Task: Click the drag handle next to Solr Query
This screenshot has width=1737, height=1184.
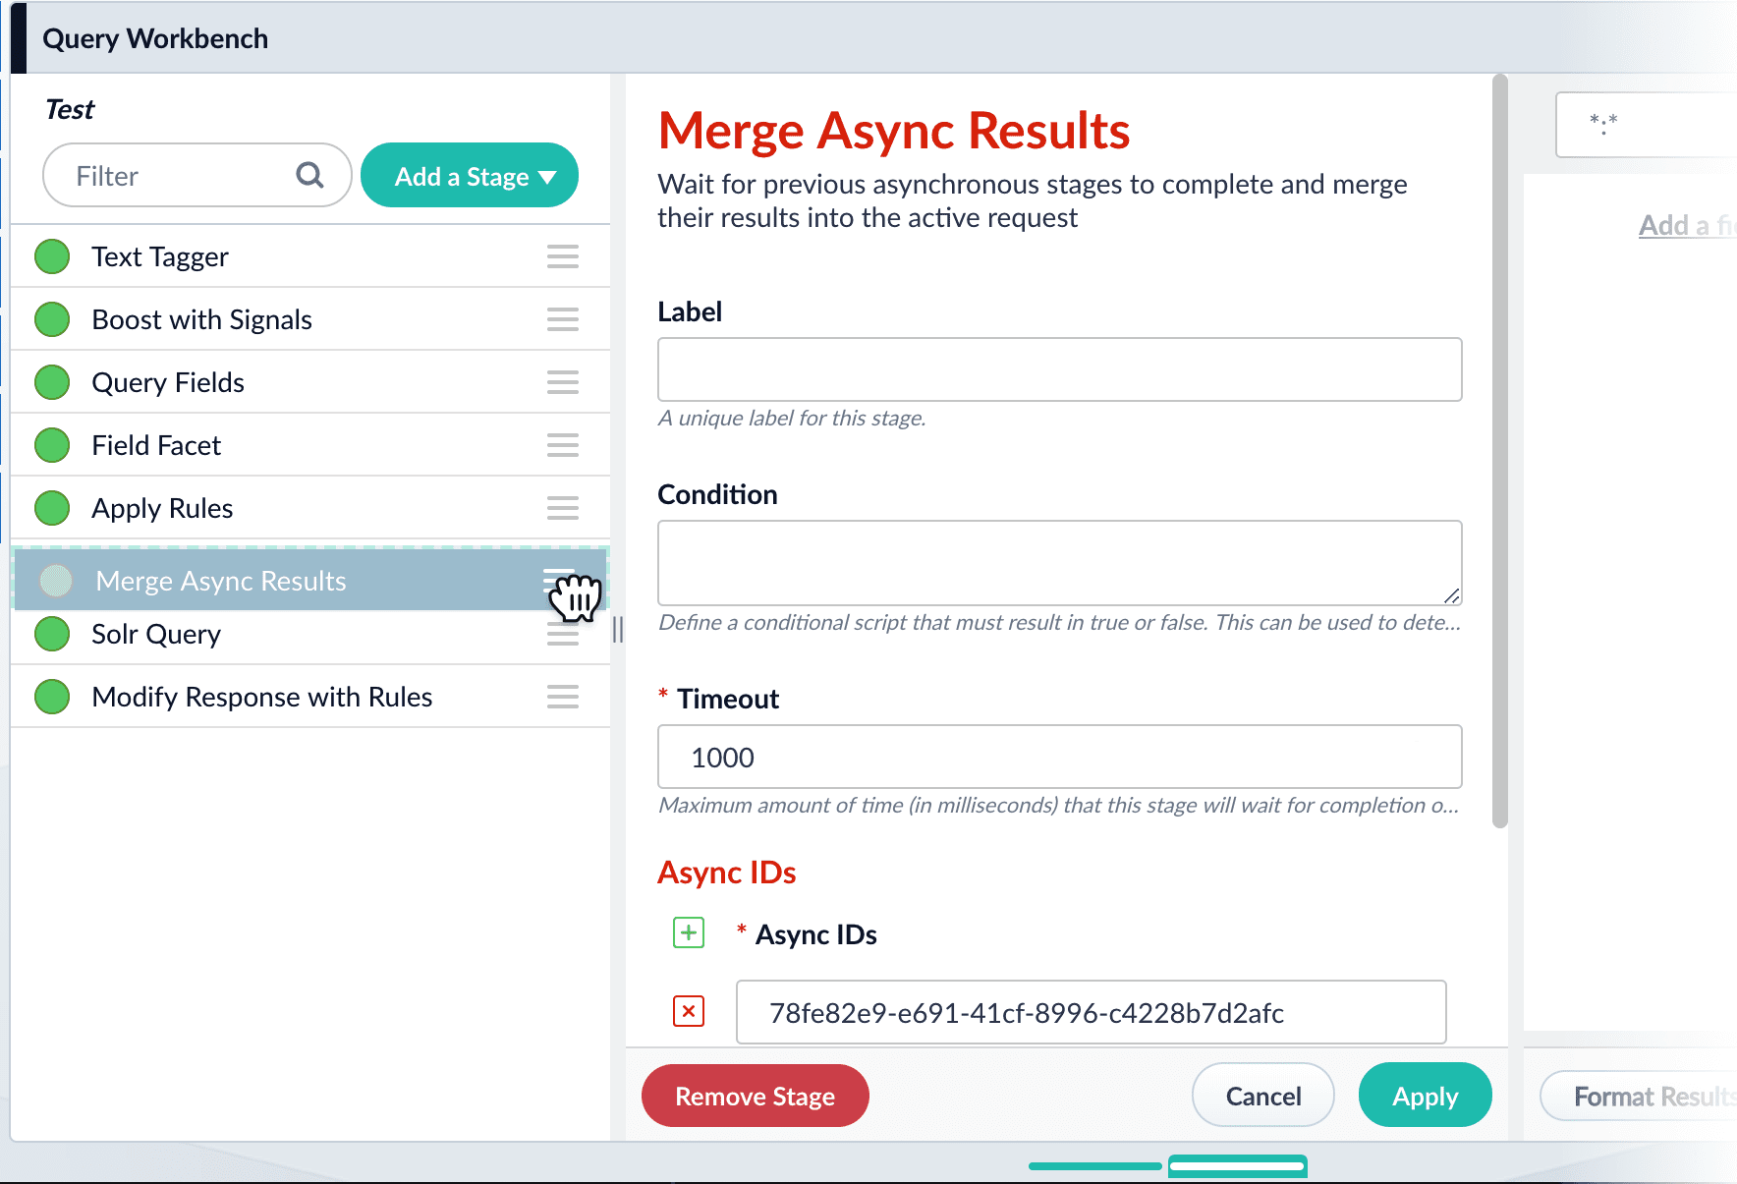Action: 562,634
